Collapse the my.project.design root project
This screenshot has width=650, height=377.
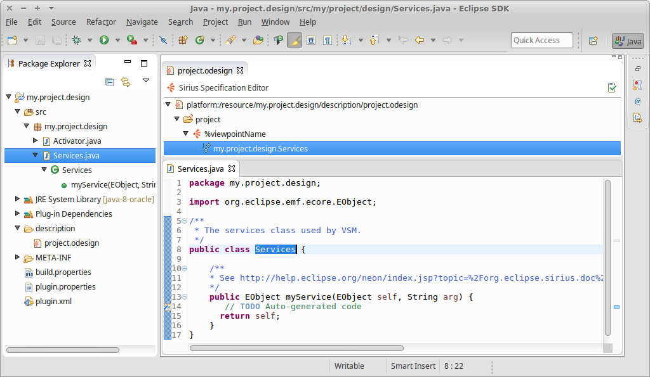[x=9, y=97]
